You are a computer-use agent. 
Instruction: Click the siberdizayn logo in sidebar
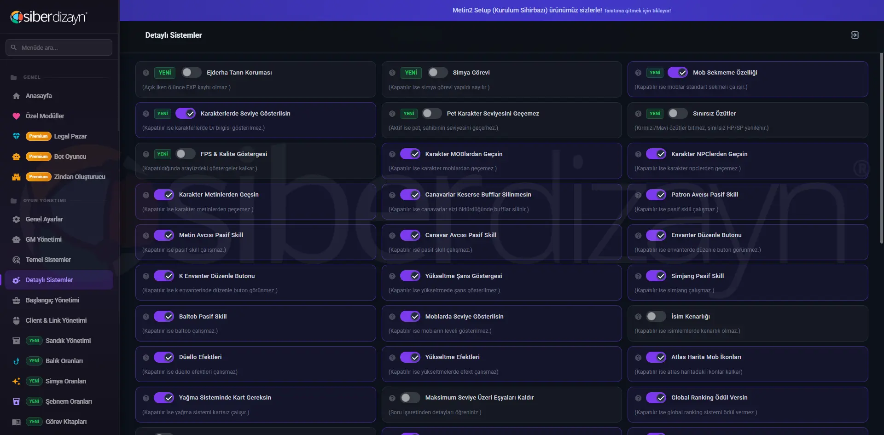tap(49, 17)
